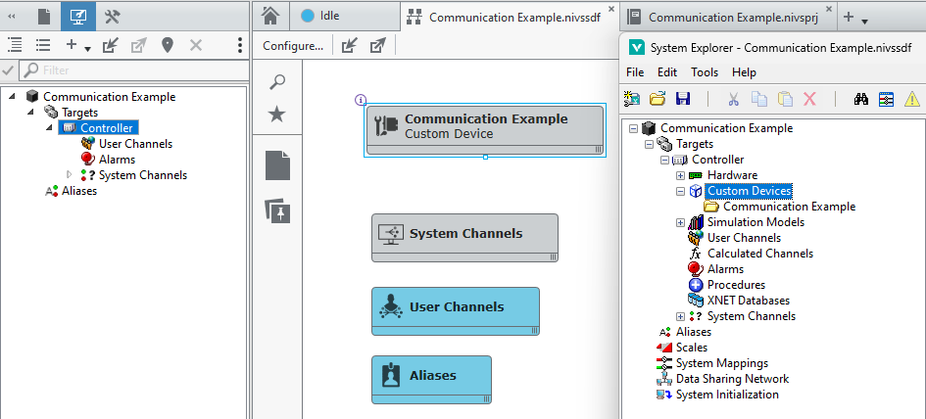Collapse Targets node in left tree
The width and height of the screenshot is (926, 419).
tap(30, 112)
